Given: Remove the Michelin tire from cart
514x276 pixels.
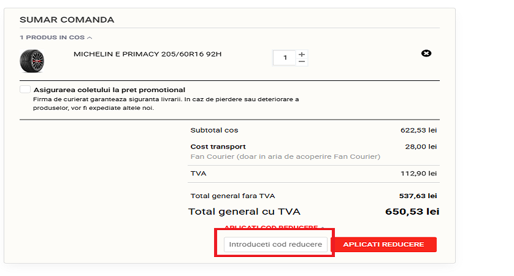Looking at the screenshot, I should [x=426, y=53].
